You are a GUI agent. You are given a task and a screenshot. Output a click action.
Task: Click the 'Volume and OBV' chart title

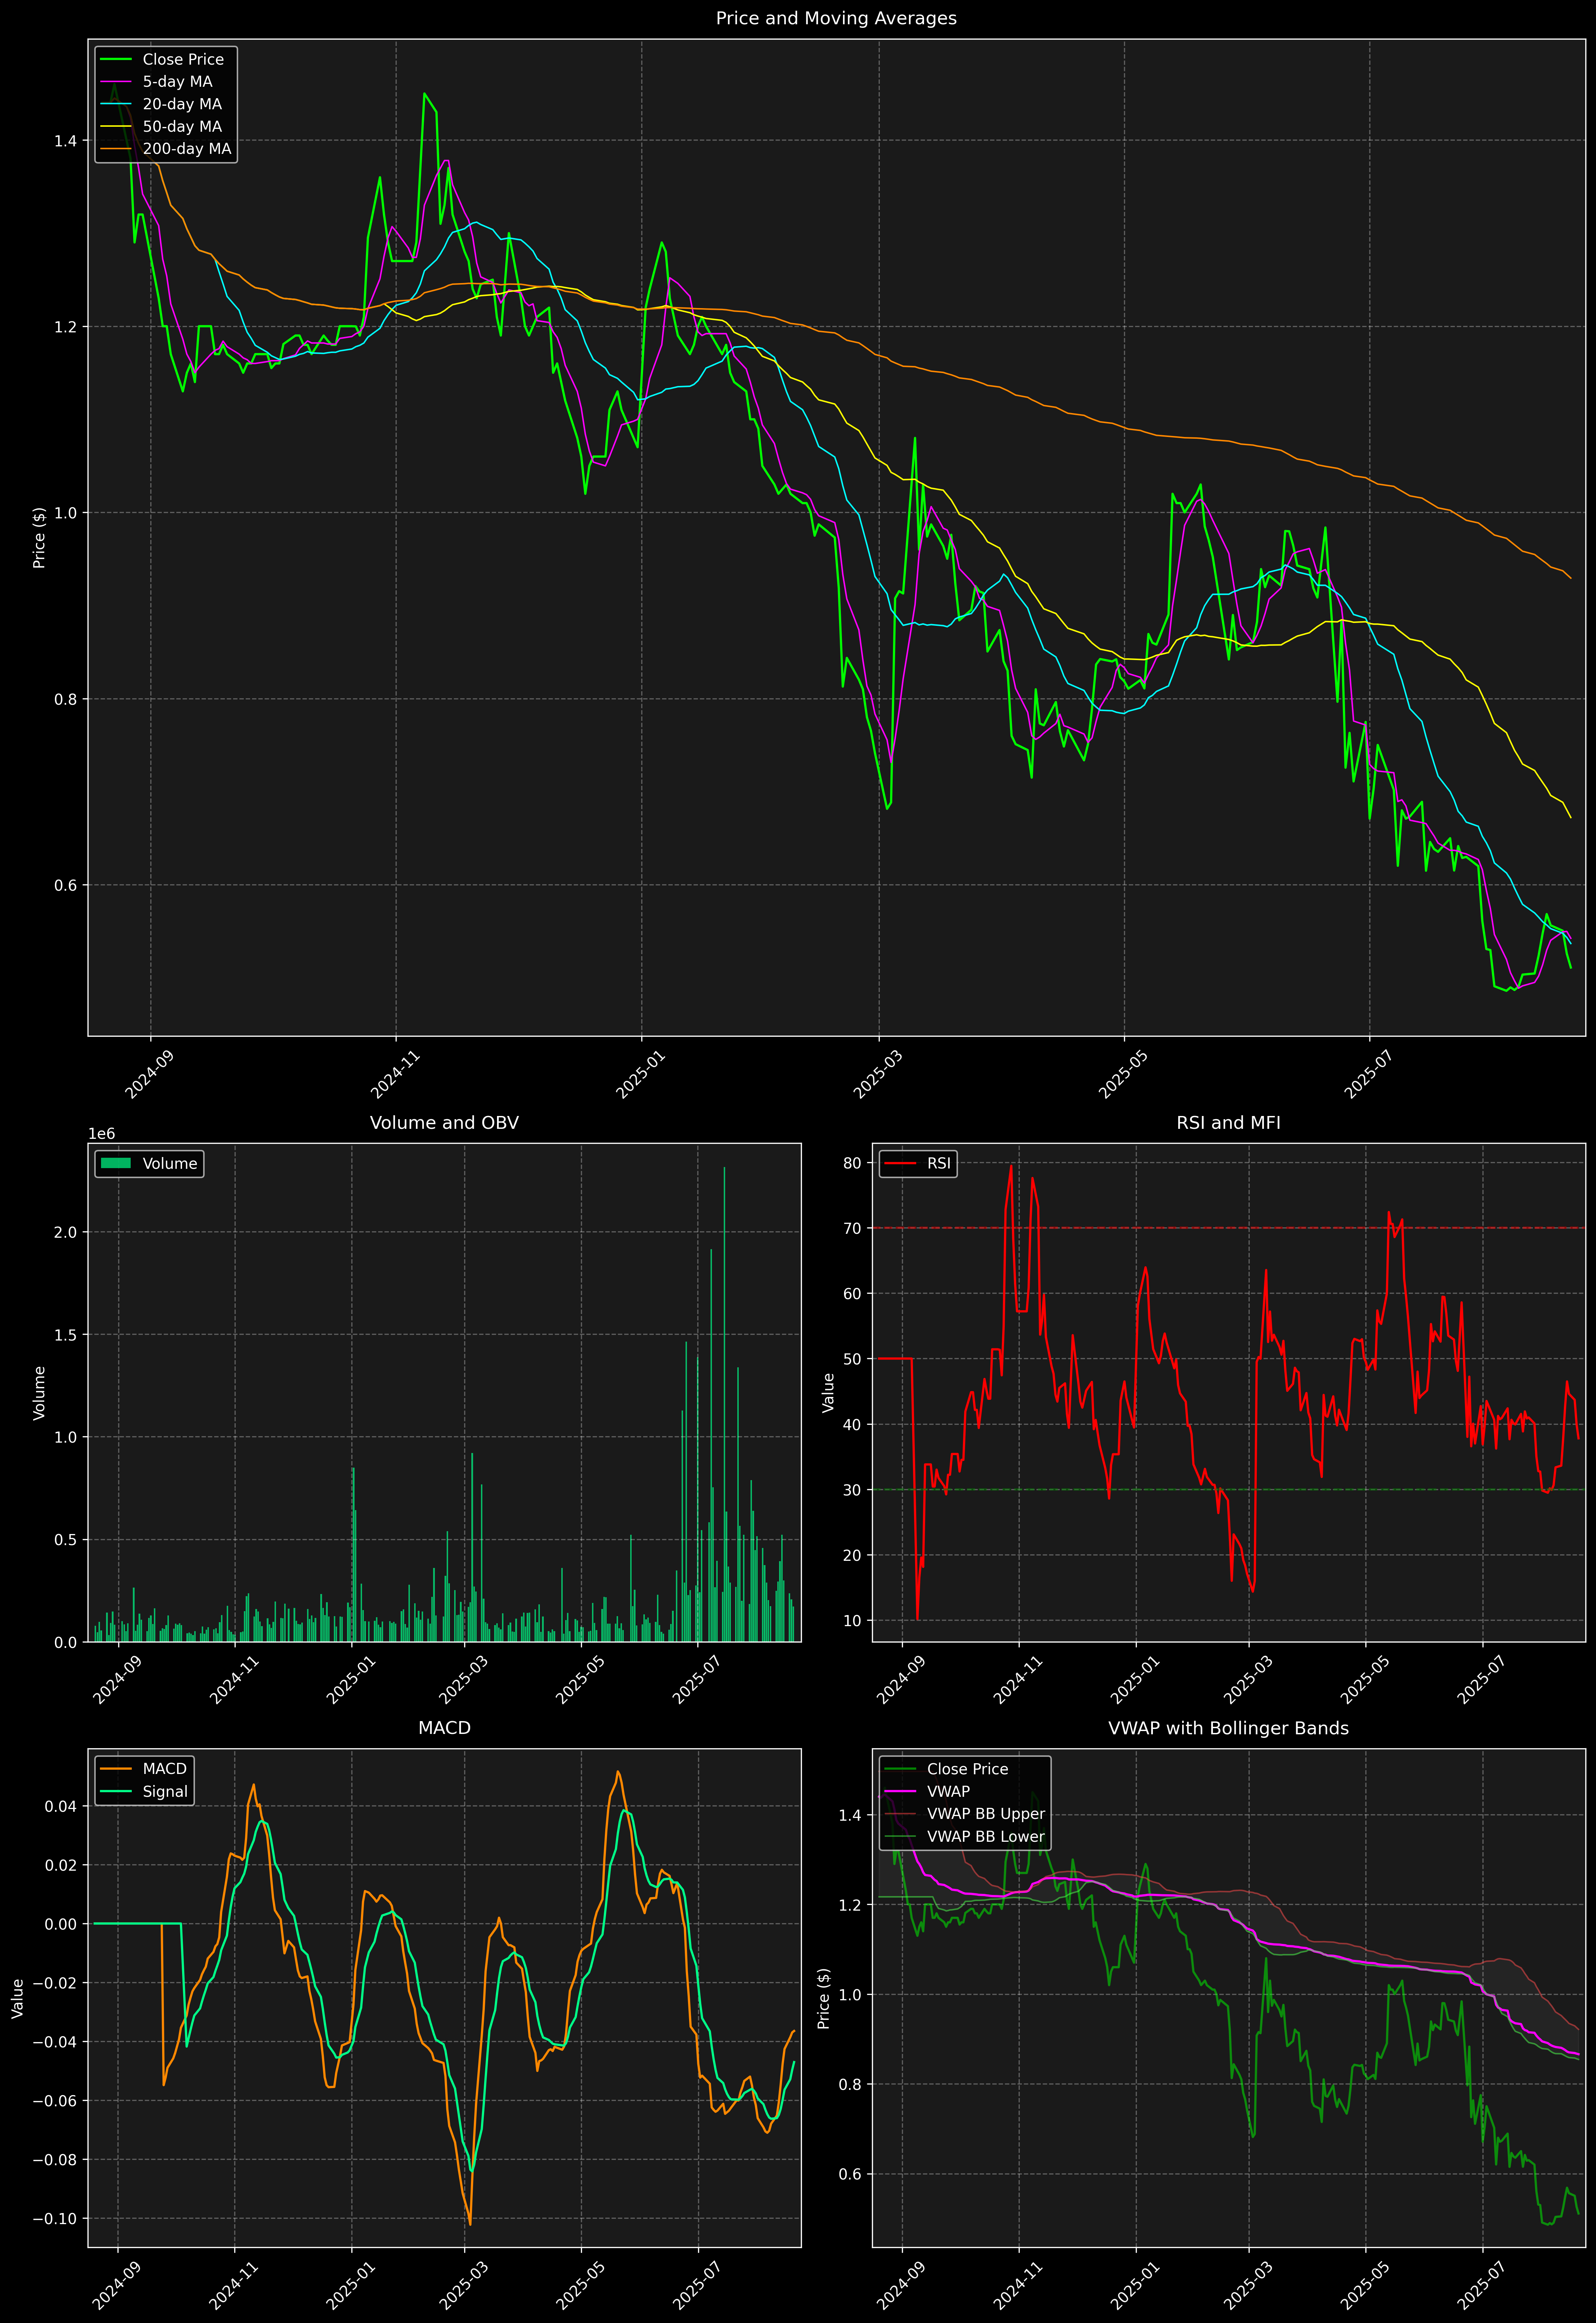pyautogui.click(x=444, y=1122)
